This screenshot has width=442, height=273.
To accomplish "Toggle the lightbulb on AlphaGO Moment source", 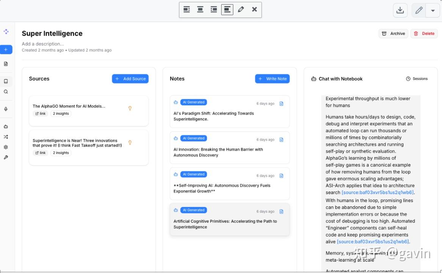I will 130,108.
